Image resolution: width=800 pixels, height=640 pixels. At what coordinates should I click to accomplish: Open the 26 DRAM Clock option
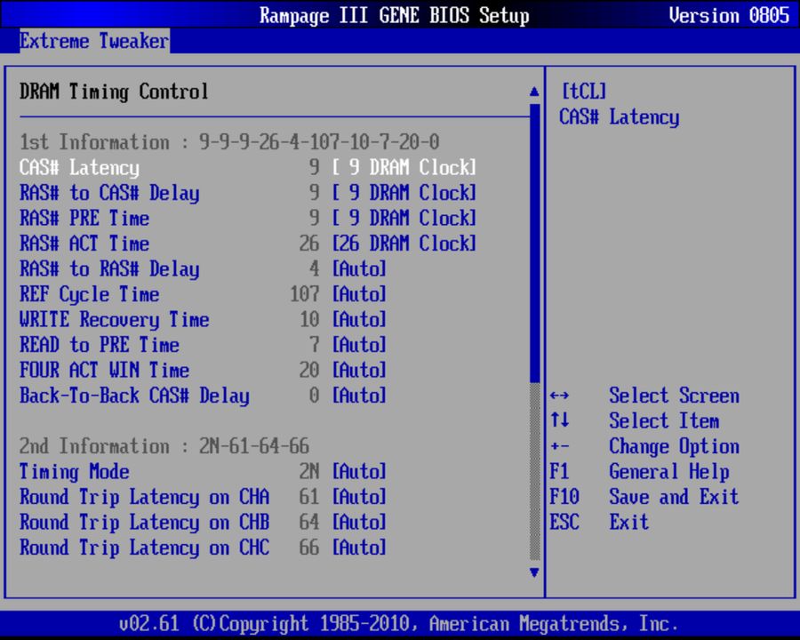coord(404,244)
